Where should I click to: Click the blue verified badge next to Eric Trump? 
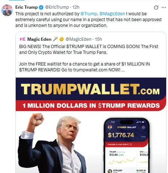pyautogui.click(x=41, y=7)
